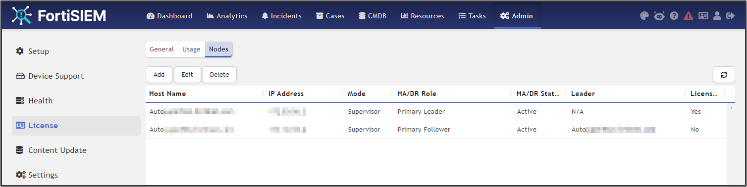Click the eye robot icon in header

pos(659,16)
